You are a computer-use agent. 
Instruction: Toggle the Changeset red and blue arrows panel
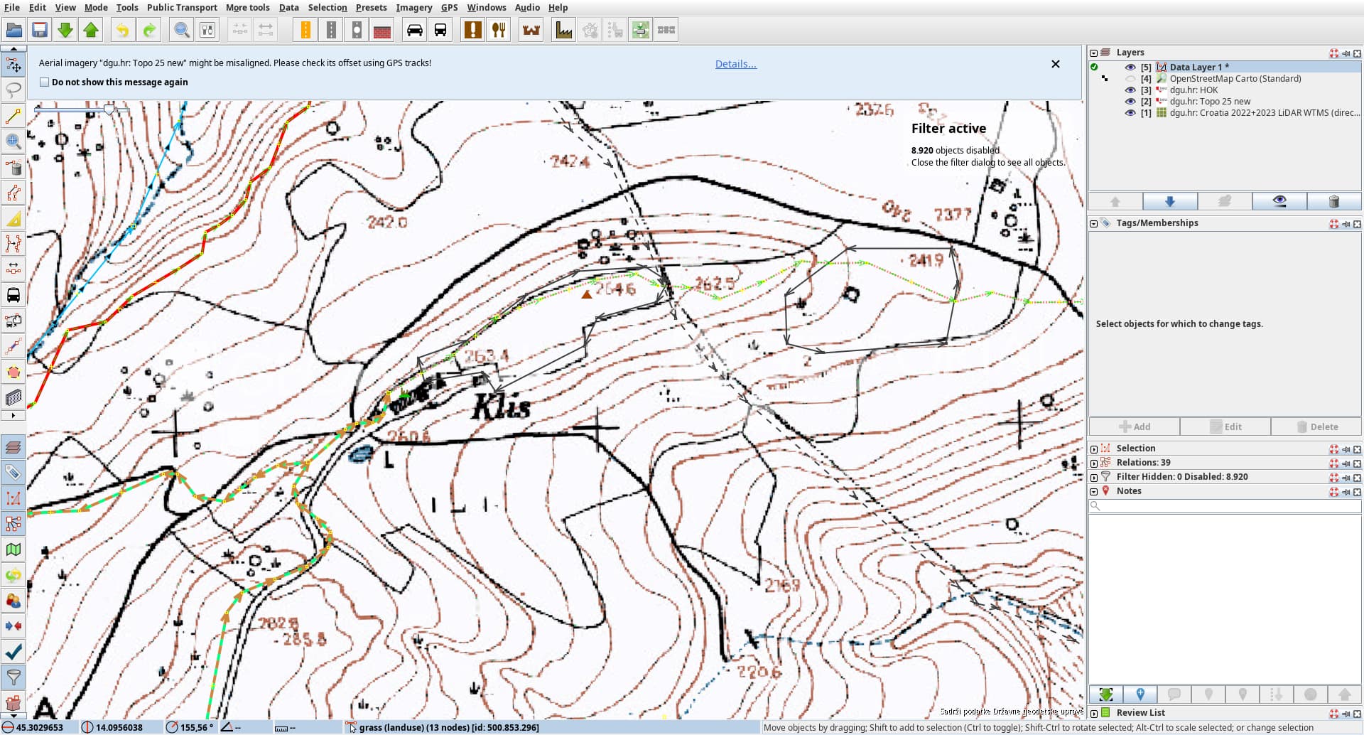tap(13, 626)
